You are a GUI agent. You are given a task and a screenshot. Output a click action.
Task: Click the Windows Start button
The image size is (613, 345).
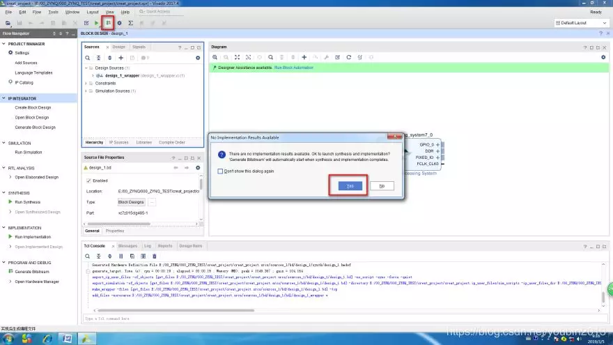(x=8, y=339)
